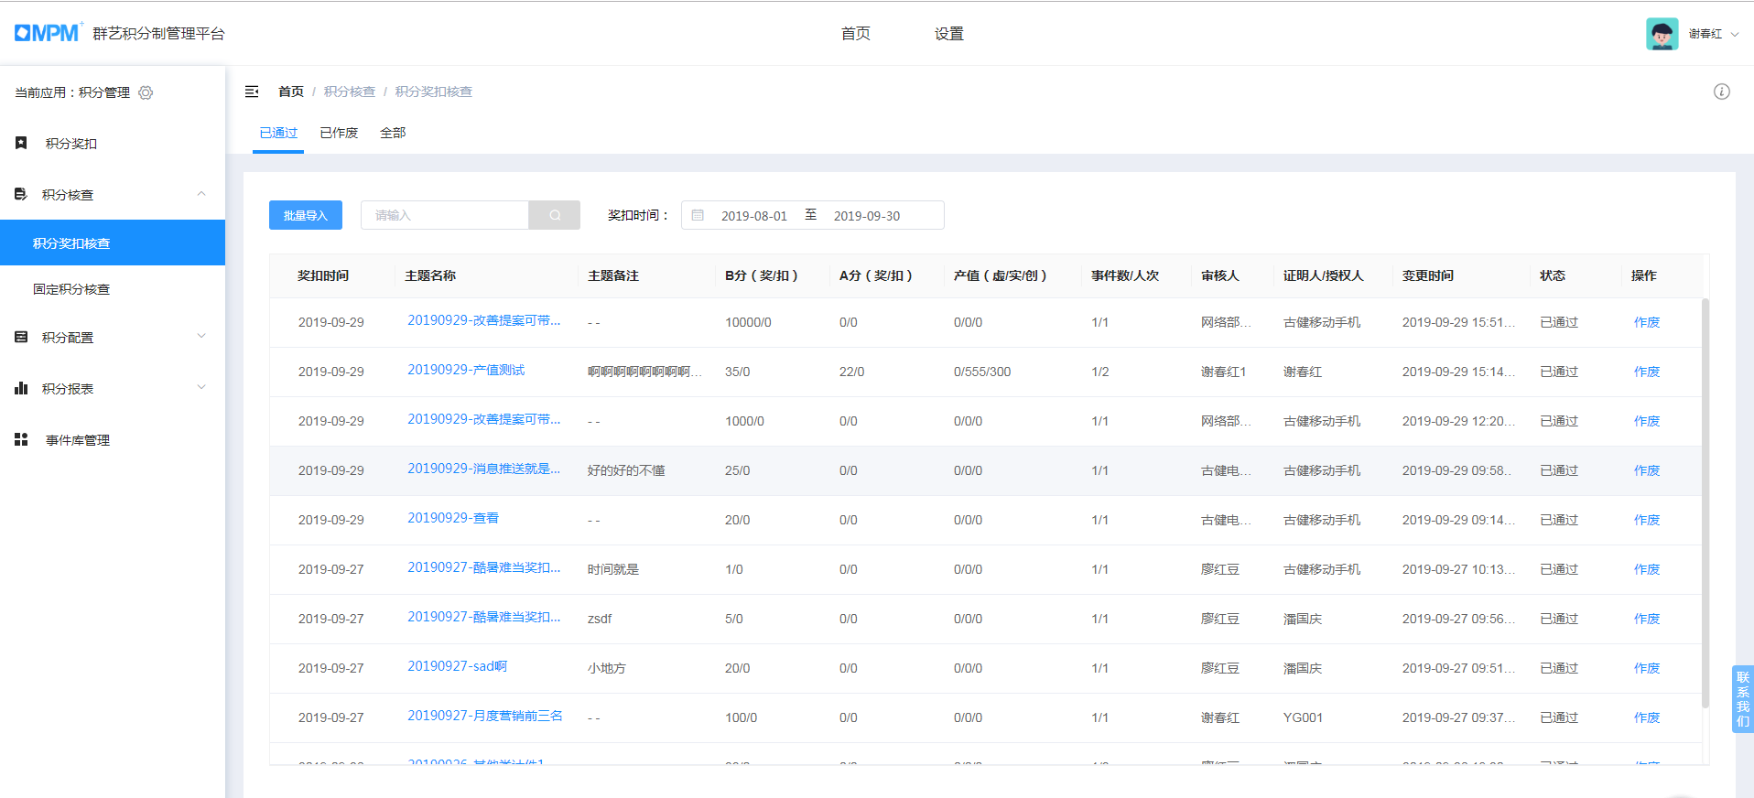The height and width of the screenshot is (798, 1754).
Task: Click the 积分报表 bar chart icon
Action: tap(21, 388)
